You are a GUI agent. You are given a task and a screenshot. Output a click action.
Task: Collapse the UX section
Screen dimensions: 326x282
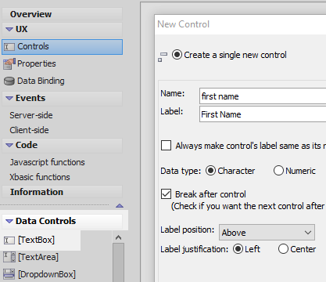click(x=9, y=29)
